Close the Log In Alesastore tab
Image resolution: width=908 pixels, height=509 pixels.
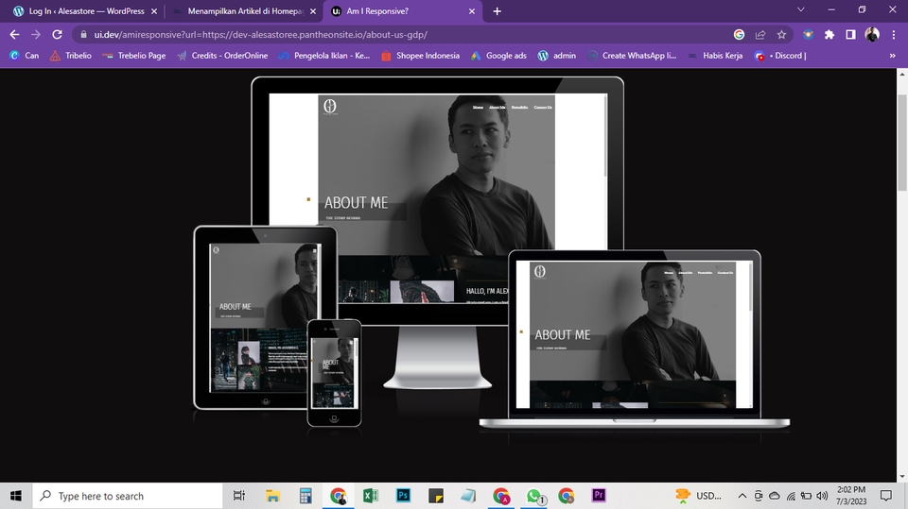154,11
